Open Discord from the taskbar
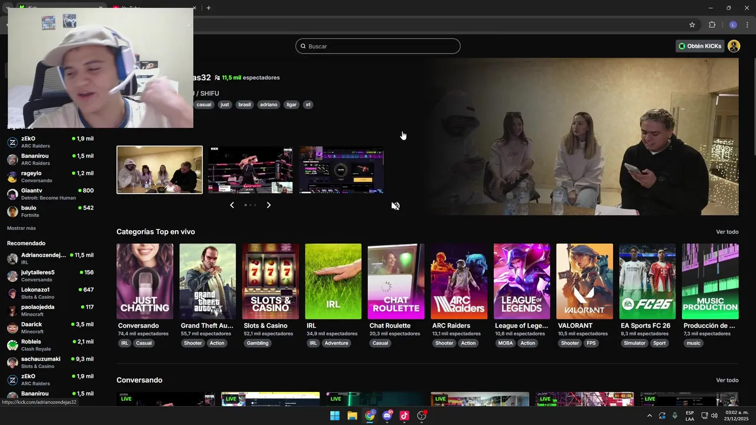 pyautogui.click(x=387, y=416)
